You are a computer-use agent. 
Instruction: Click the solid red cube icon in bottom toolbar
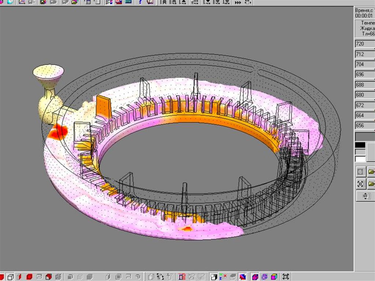click(x=30, y=277)
